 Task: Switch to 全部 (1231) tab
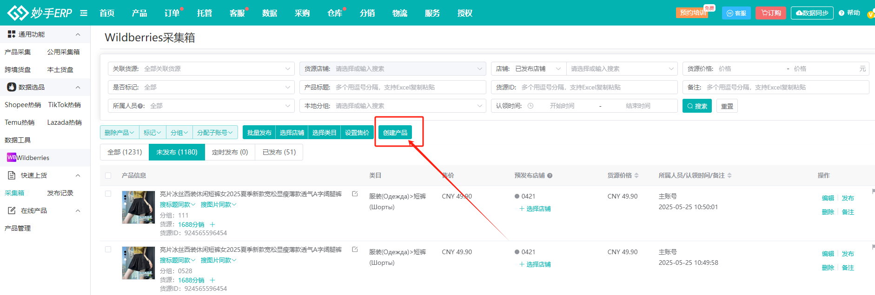[125, 152]
